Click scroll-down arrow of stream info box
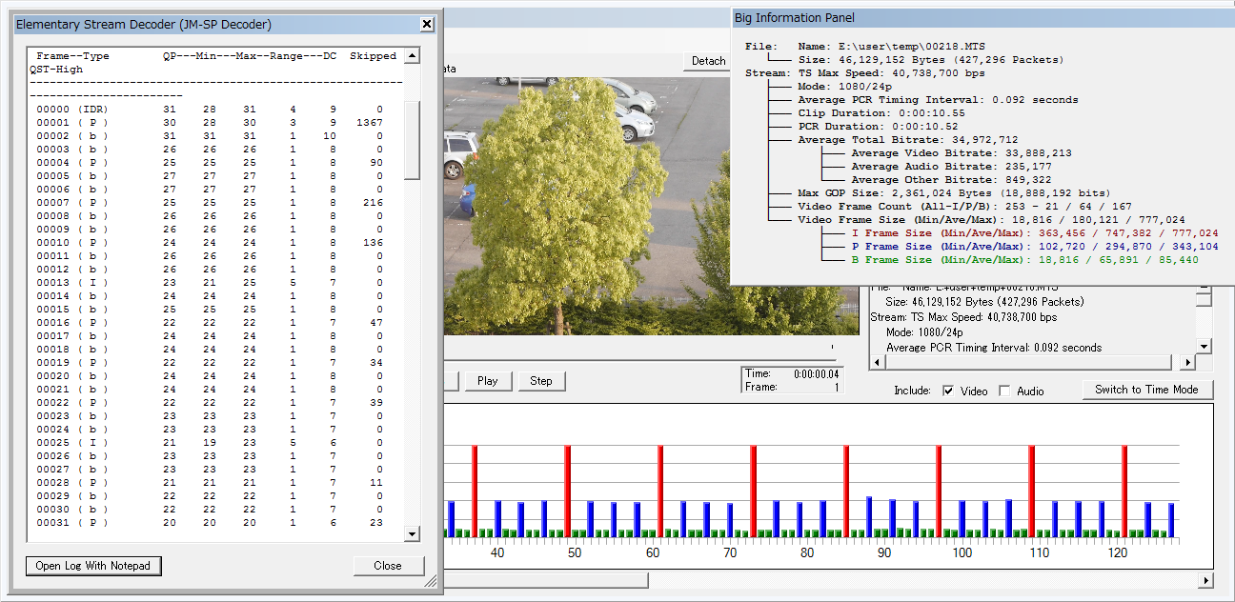The image size is (1235, 602). (x=1204, y=347)
